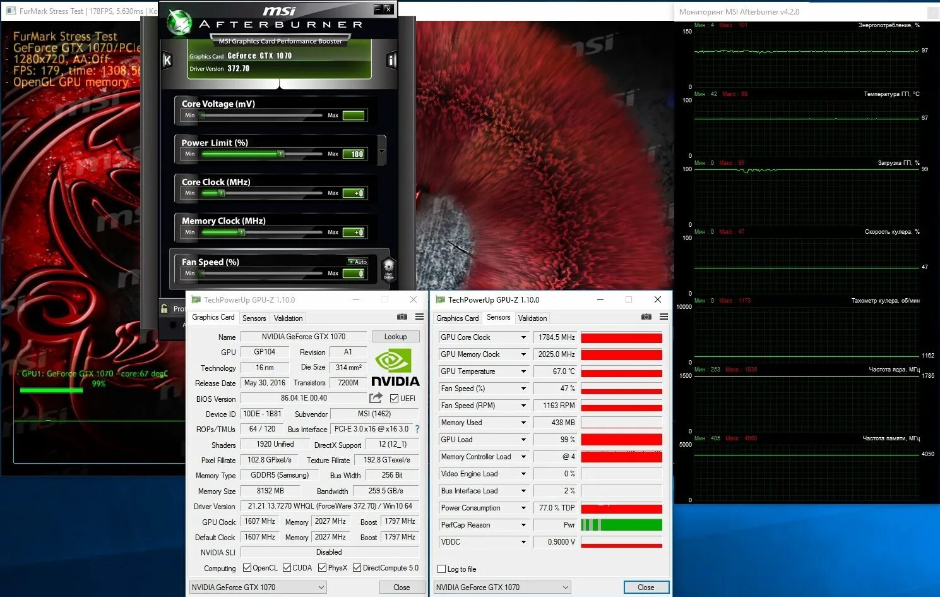Click the BIOS share/export icon

376,398
